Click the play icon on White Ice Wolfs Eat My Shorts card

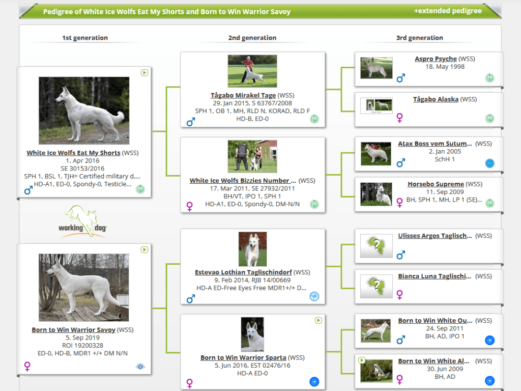click(x=144, y=73)
